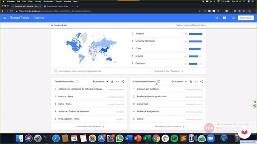The width and height of the screenshot is (257, 144).
Task: Show next page of regions list
Action: pyautogui.click(x=182, y=71)
